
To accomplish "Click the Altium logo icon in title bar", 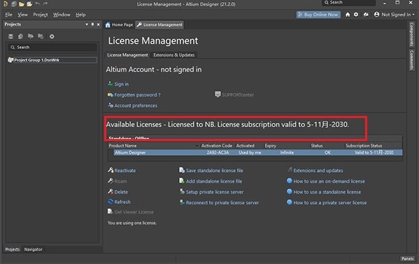I will 6,4.
